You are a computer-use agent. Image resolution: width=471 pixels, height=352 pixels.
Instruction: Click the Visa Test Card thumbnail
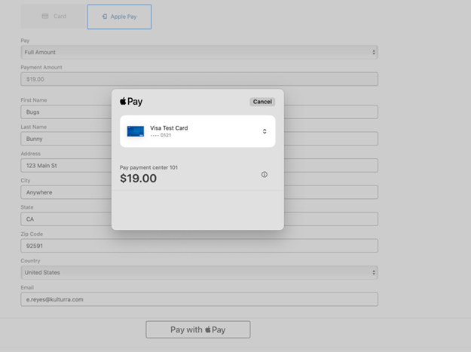coord(136,131)
